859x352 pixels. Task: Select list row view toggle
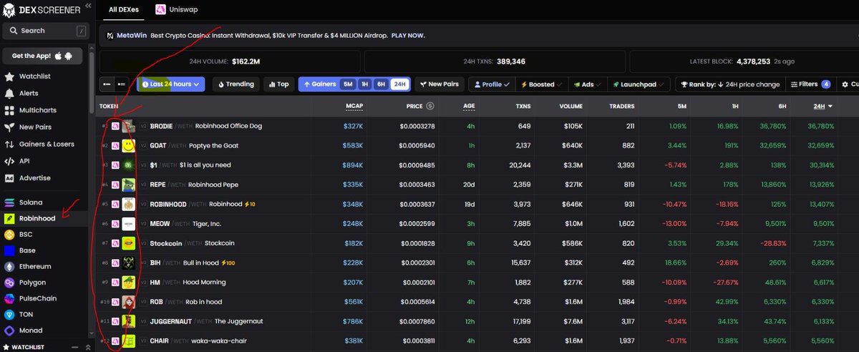pyautogui.click(x=122, y=84)
